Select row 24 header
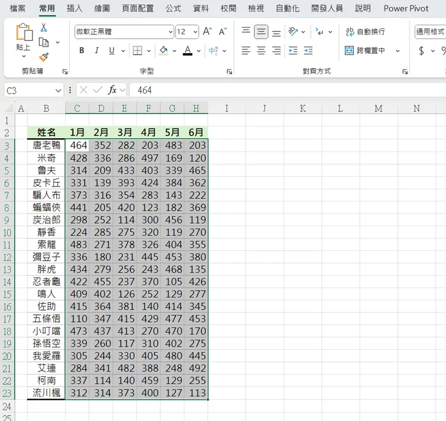Screen dimensions: 446x421 point(7,406)
